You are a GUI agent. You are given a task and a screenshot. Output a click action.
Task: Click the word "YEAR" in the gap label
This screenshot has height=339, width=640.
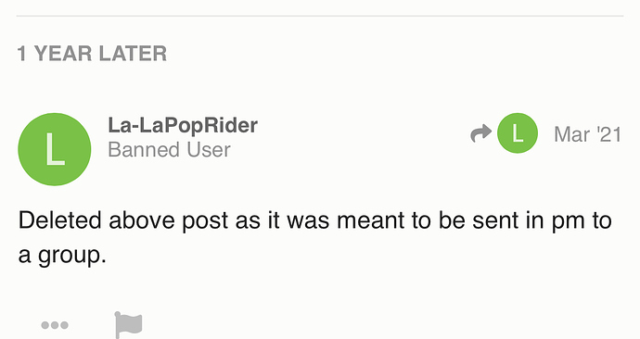pyautogui.click(x=63, y=54)
